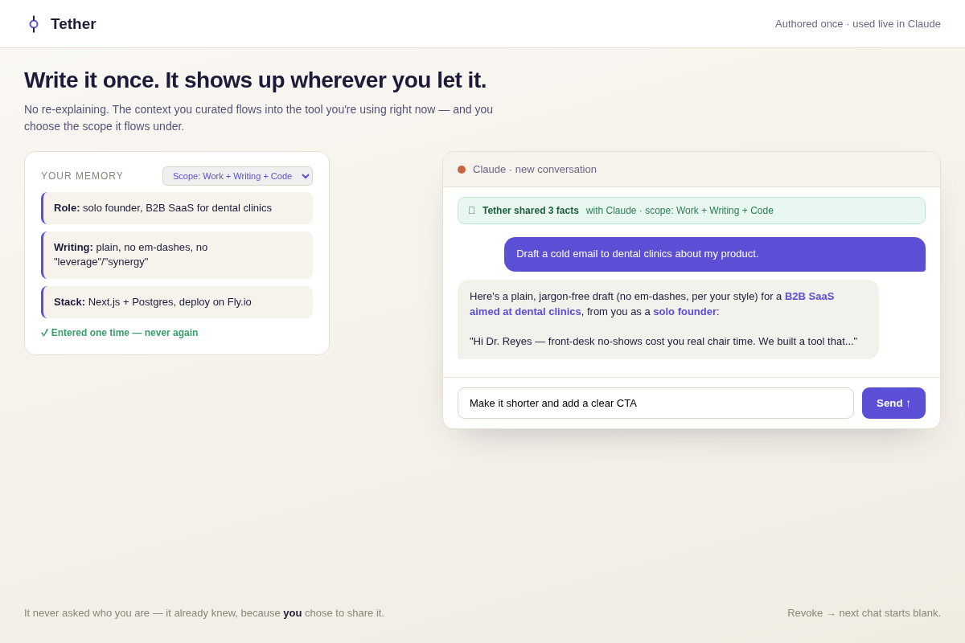Click the Tether brand name
The width and height of the screenshot is (965, 643).
click(73, 24)
